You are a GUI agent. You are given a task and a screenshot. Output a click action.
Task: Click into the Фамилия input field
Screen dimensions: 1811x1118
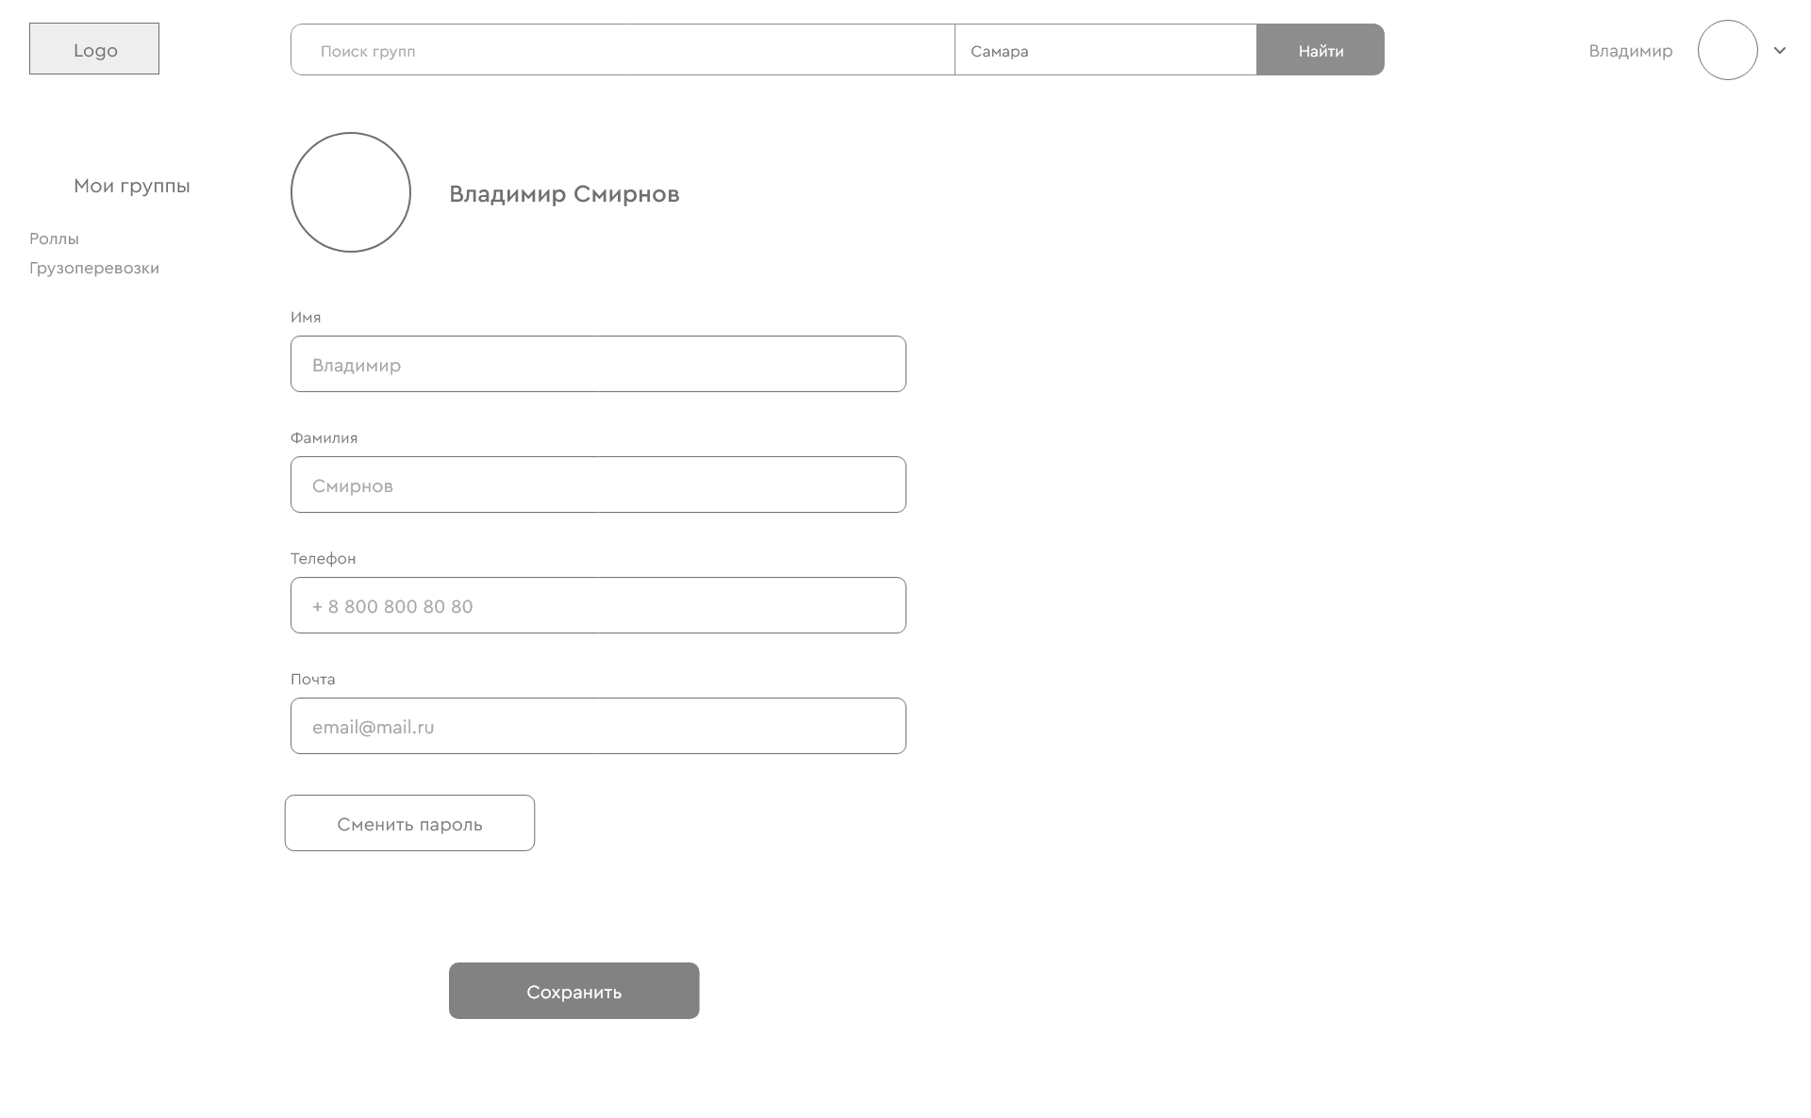[x=598, y=485]
